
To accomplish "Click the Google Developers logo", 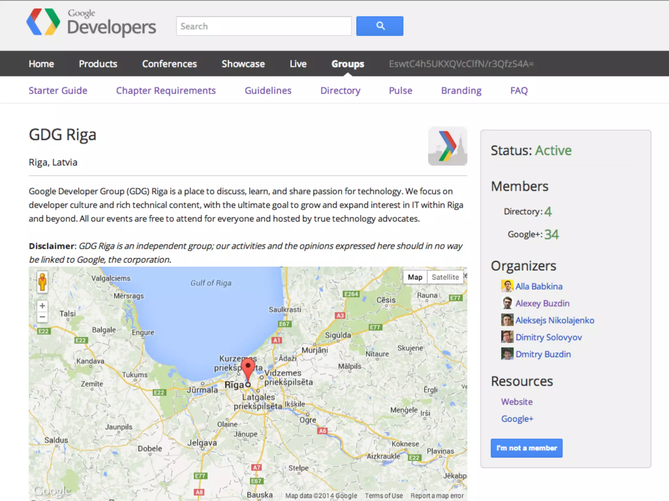I will tap(91, 22).
